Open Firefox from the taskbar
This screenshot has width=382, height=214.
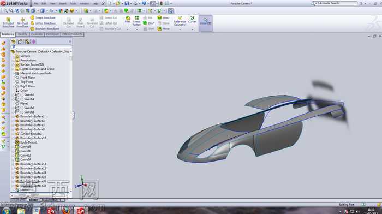(x=66, y=211)
